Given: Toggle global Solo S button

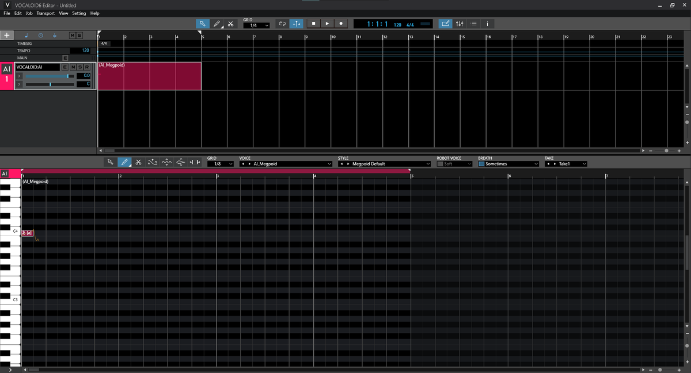Looking at the screenshot, I should pyautogui.click(x=79, y=36).
